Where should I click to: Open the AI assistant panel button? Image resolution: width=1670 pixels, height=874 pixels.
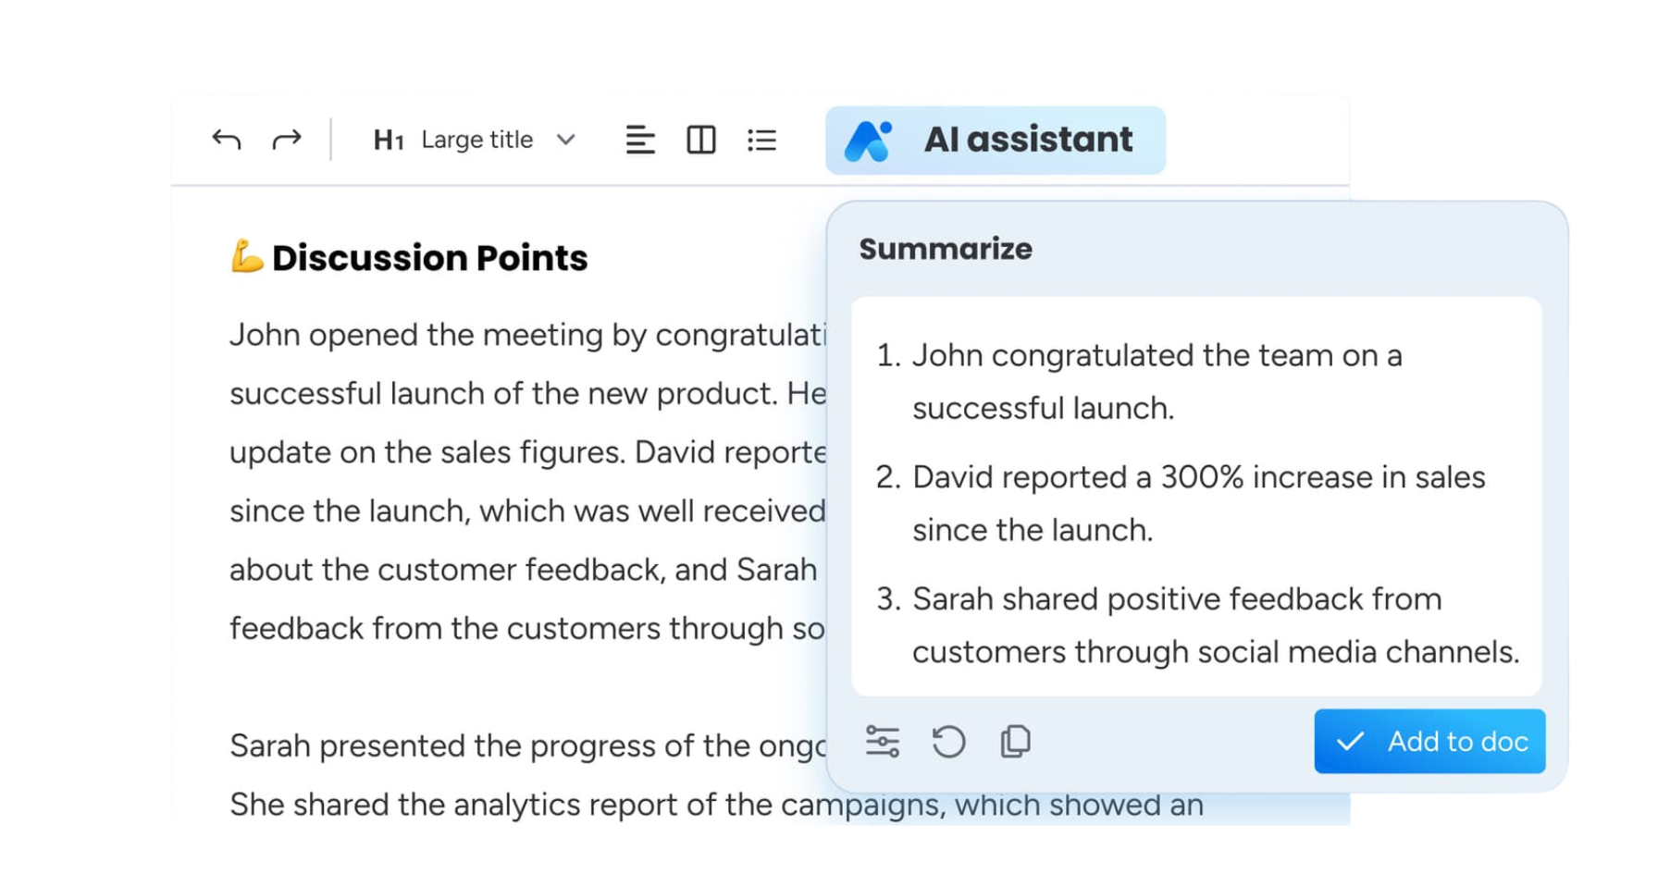coord(1027,140)
